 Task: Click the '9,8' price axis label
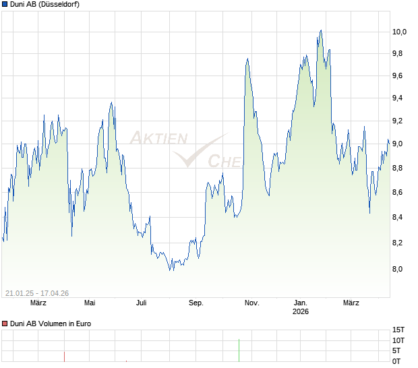point(397,53)
